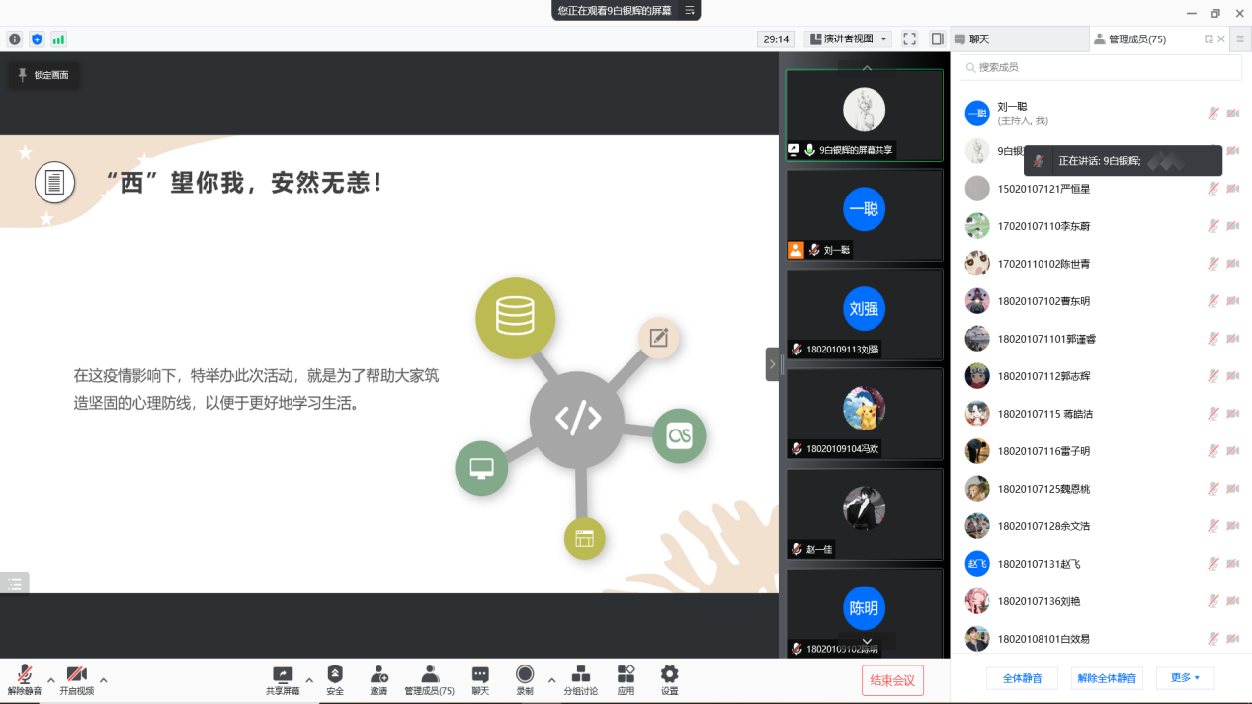The height and width of the screenshot is (704, 1252).
Task: Click the 结束会议 button
Action: tap(892, 679)
